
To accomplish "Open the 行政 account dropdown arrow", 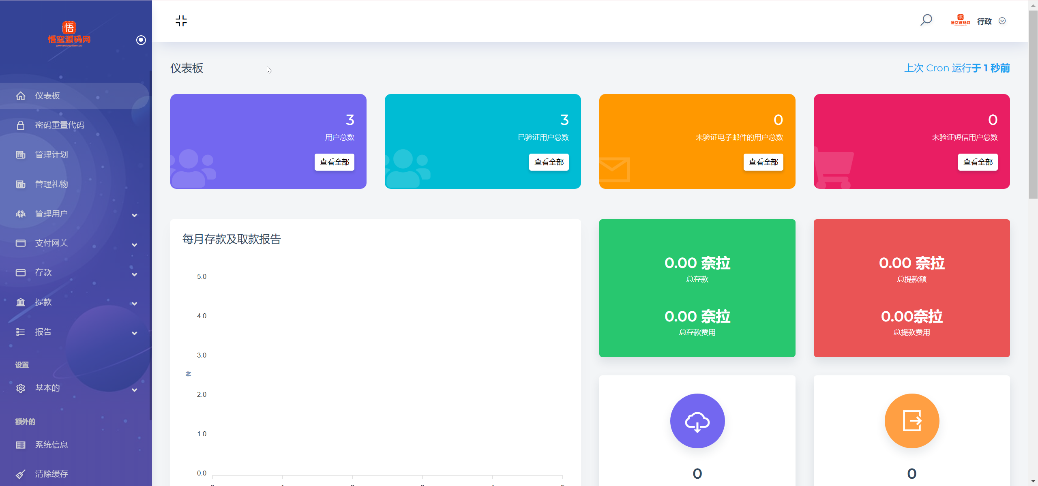I will click(1002, 21).
